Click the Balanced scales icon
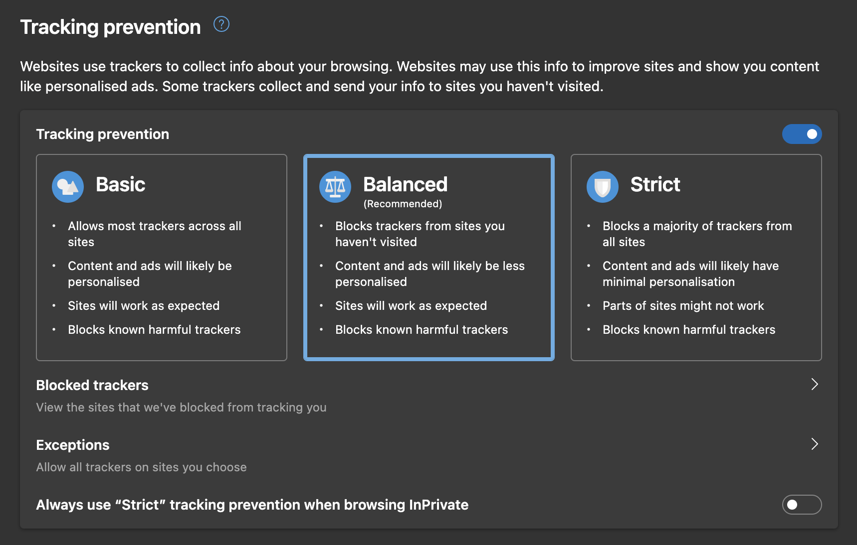857x545 pixels. (335, 187)
